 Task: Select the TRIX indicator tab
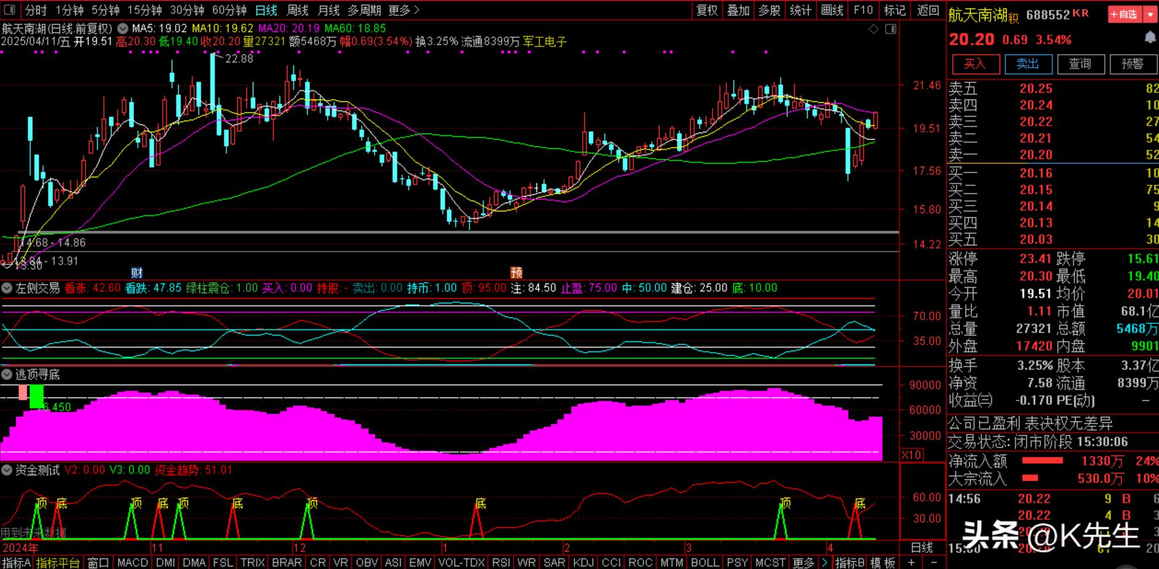(x=252, y=562)
